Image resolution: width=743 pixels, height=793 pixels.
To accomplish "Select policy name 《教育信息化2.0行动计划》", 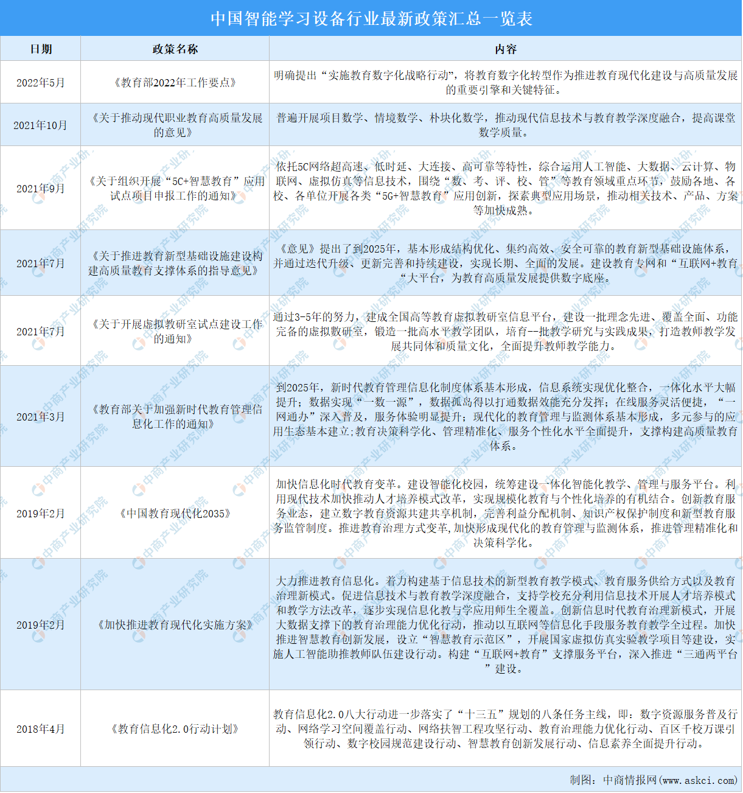I will point(175,729).
